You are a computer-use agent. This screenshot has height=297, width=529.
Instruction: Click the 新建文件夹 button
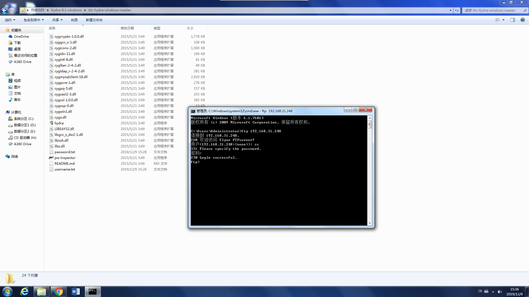94,20
